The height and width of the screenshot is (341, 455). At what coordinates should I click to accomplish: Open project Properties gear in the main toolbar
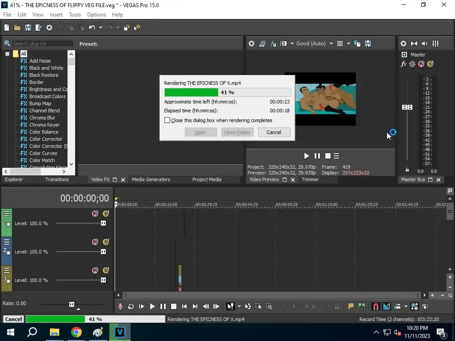click(x=49, y=28)
